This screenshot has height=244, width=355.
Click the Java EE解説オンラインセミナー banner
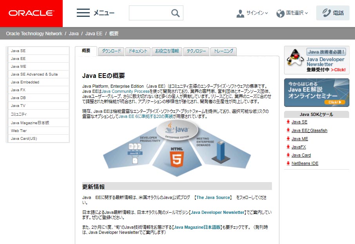tap(316, 92)
